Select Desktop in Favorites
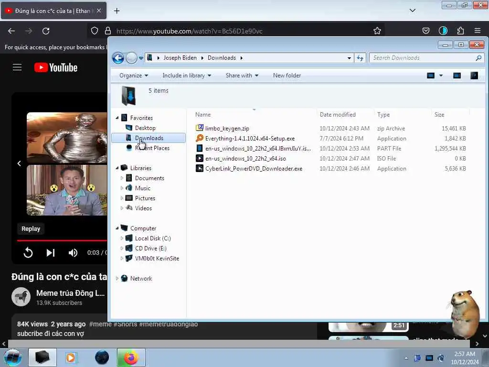The height and width of the screenshot is (367, 489). click(145, 128)
